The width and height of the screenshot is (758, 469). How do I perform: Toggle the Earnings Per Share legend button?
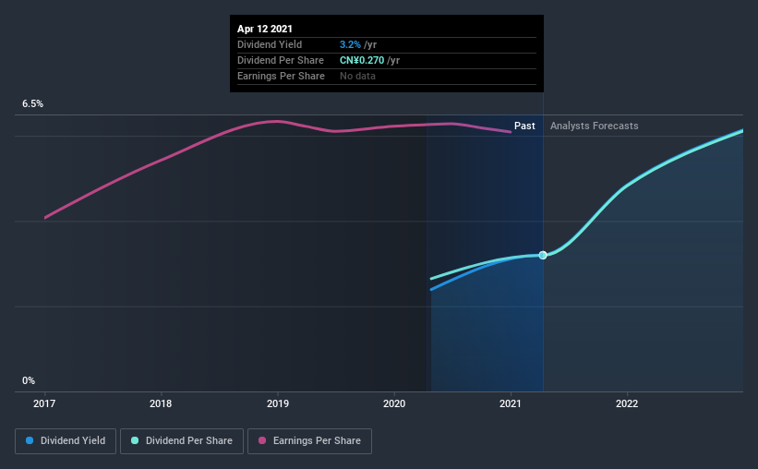(x=309, y=441)
